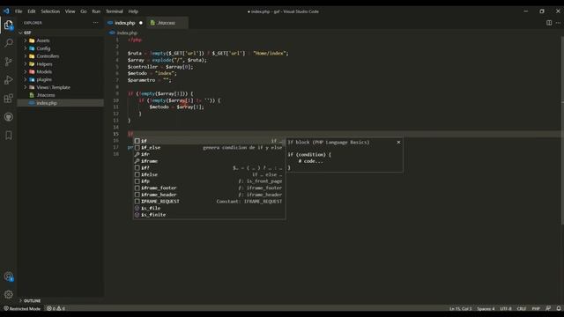Open .htaccess file in explorer tree

pyautogui.click(x=46, y=95)
